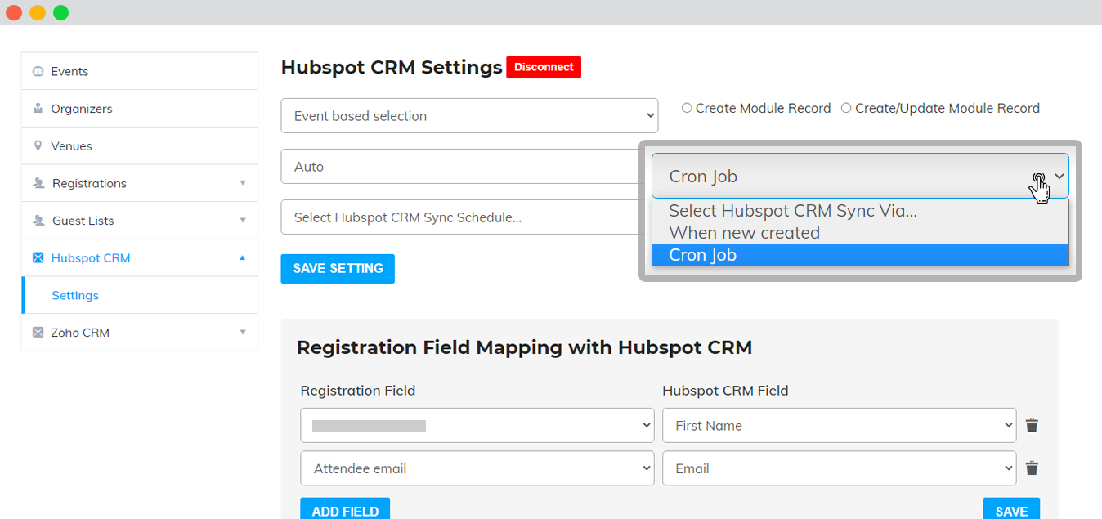This screenshot has height=519, width=1102.
Task: Click the green macOS maximize button
Action: (x=61, y=12)
